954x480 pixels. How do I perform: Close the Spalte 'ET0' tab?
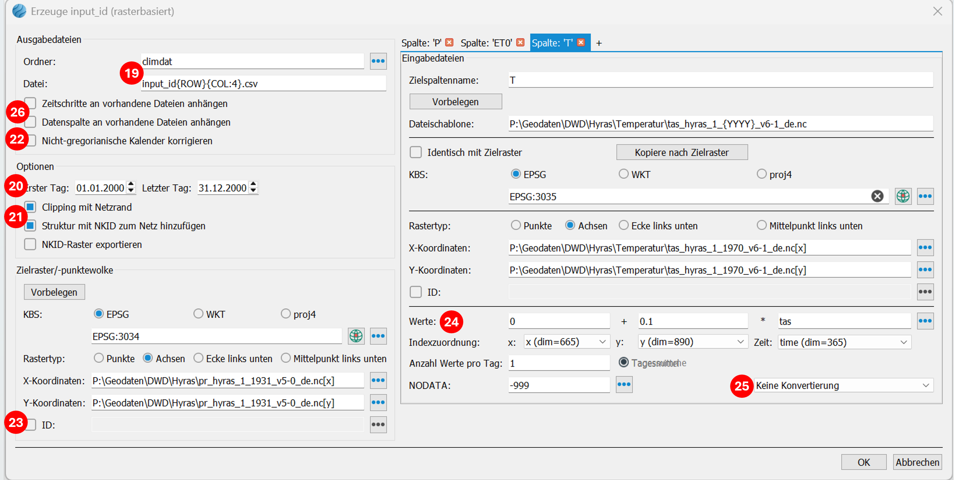[x=520, y=43]
